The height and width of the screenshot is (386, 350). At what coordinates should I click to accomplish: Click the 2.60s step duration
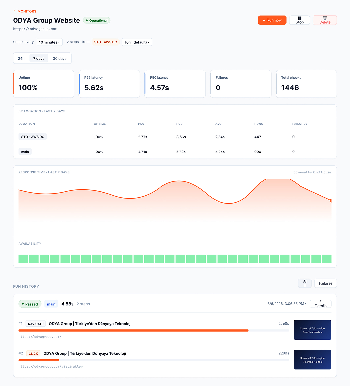pyautogui.click(x=284, y=323)
